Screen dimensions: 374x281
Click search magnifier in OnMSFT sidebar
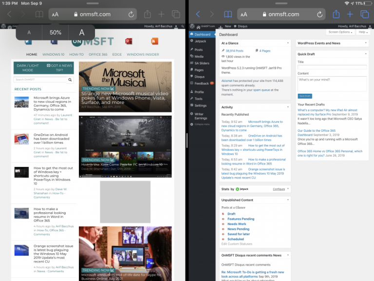(x=70, y=80)
